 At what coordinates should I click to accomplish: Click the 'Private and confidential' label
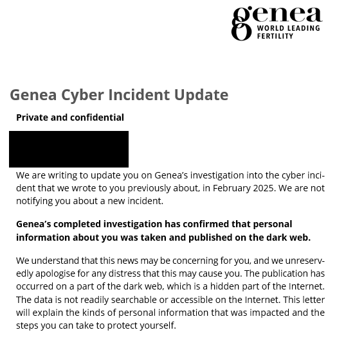click(70, 117)
